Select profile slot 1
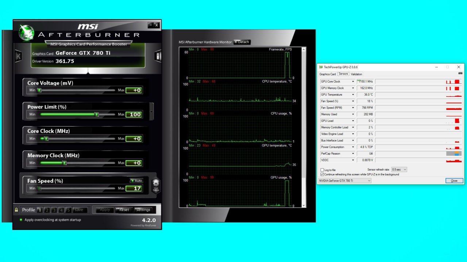Image resolution: width=467 pixels, height=262 pixels. (39, 210)
